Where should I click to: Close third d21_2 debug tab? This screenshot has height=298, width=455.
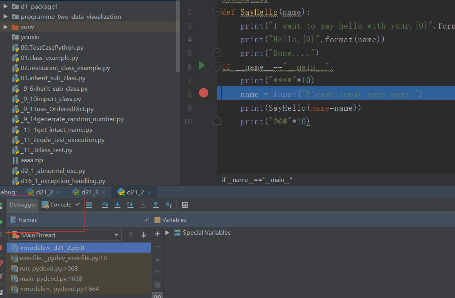tap(149, 192)
